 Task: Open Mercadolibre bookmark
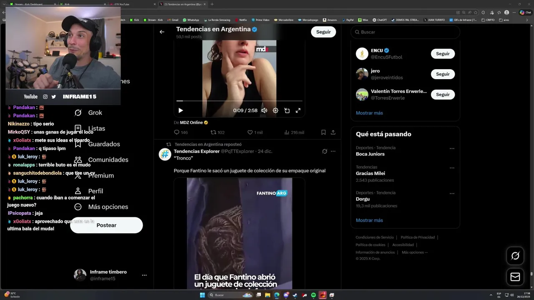coord(284,20)
